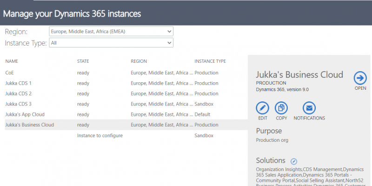Click 'Dynamics 365, version 9.0' text

[282, 90]
